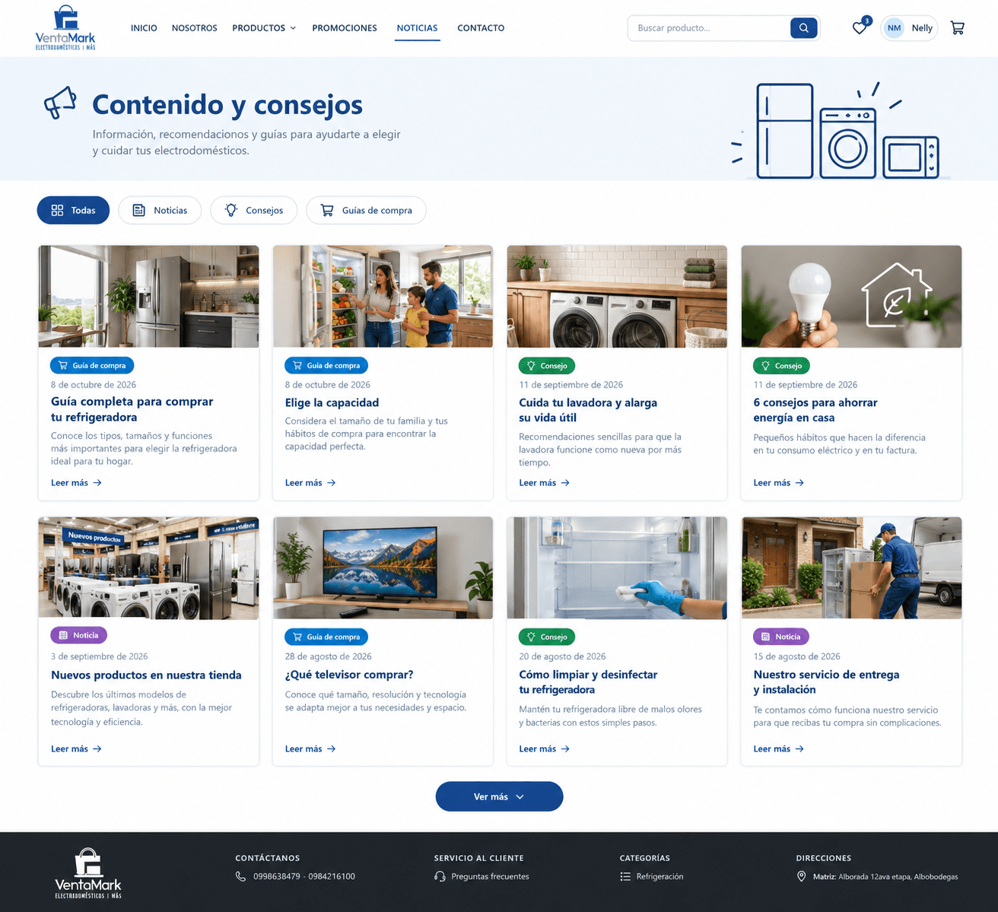The width and height of the screenshot is (998, 912).
Task: Open the Preguntas frecuentes footer link
Action: [x=490, y=876]
